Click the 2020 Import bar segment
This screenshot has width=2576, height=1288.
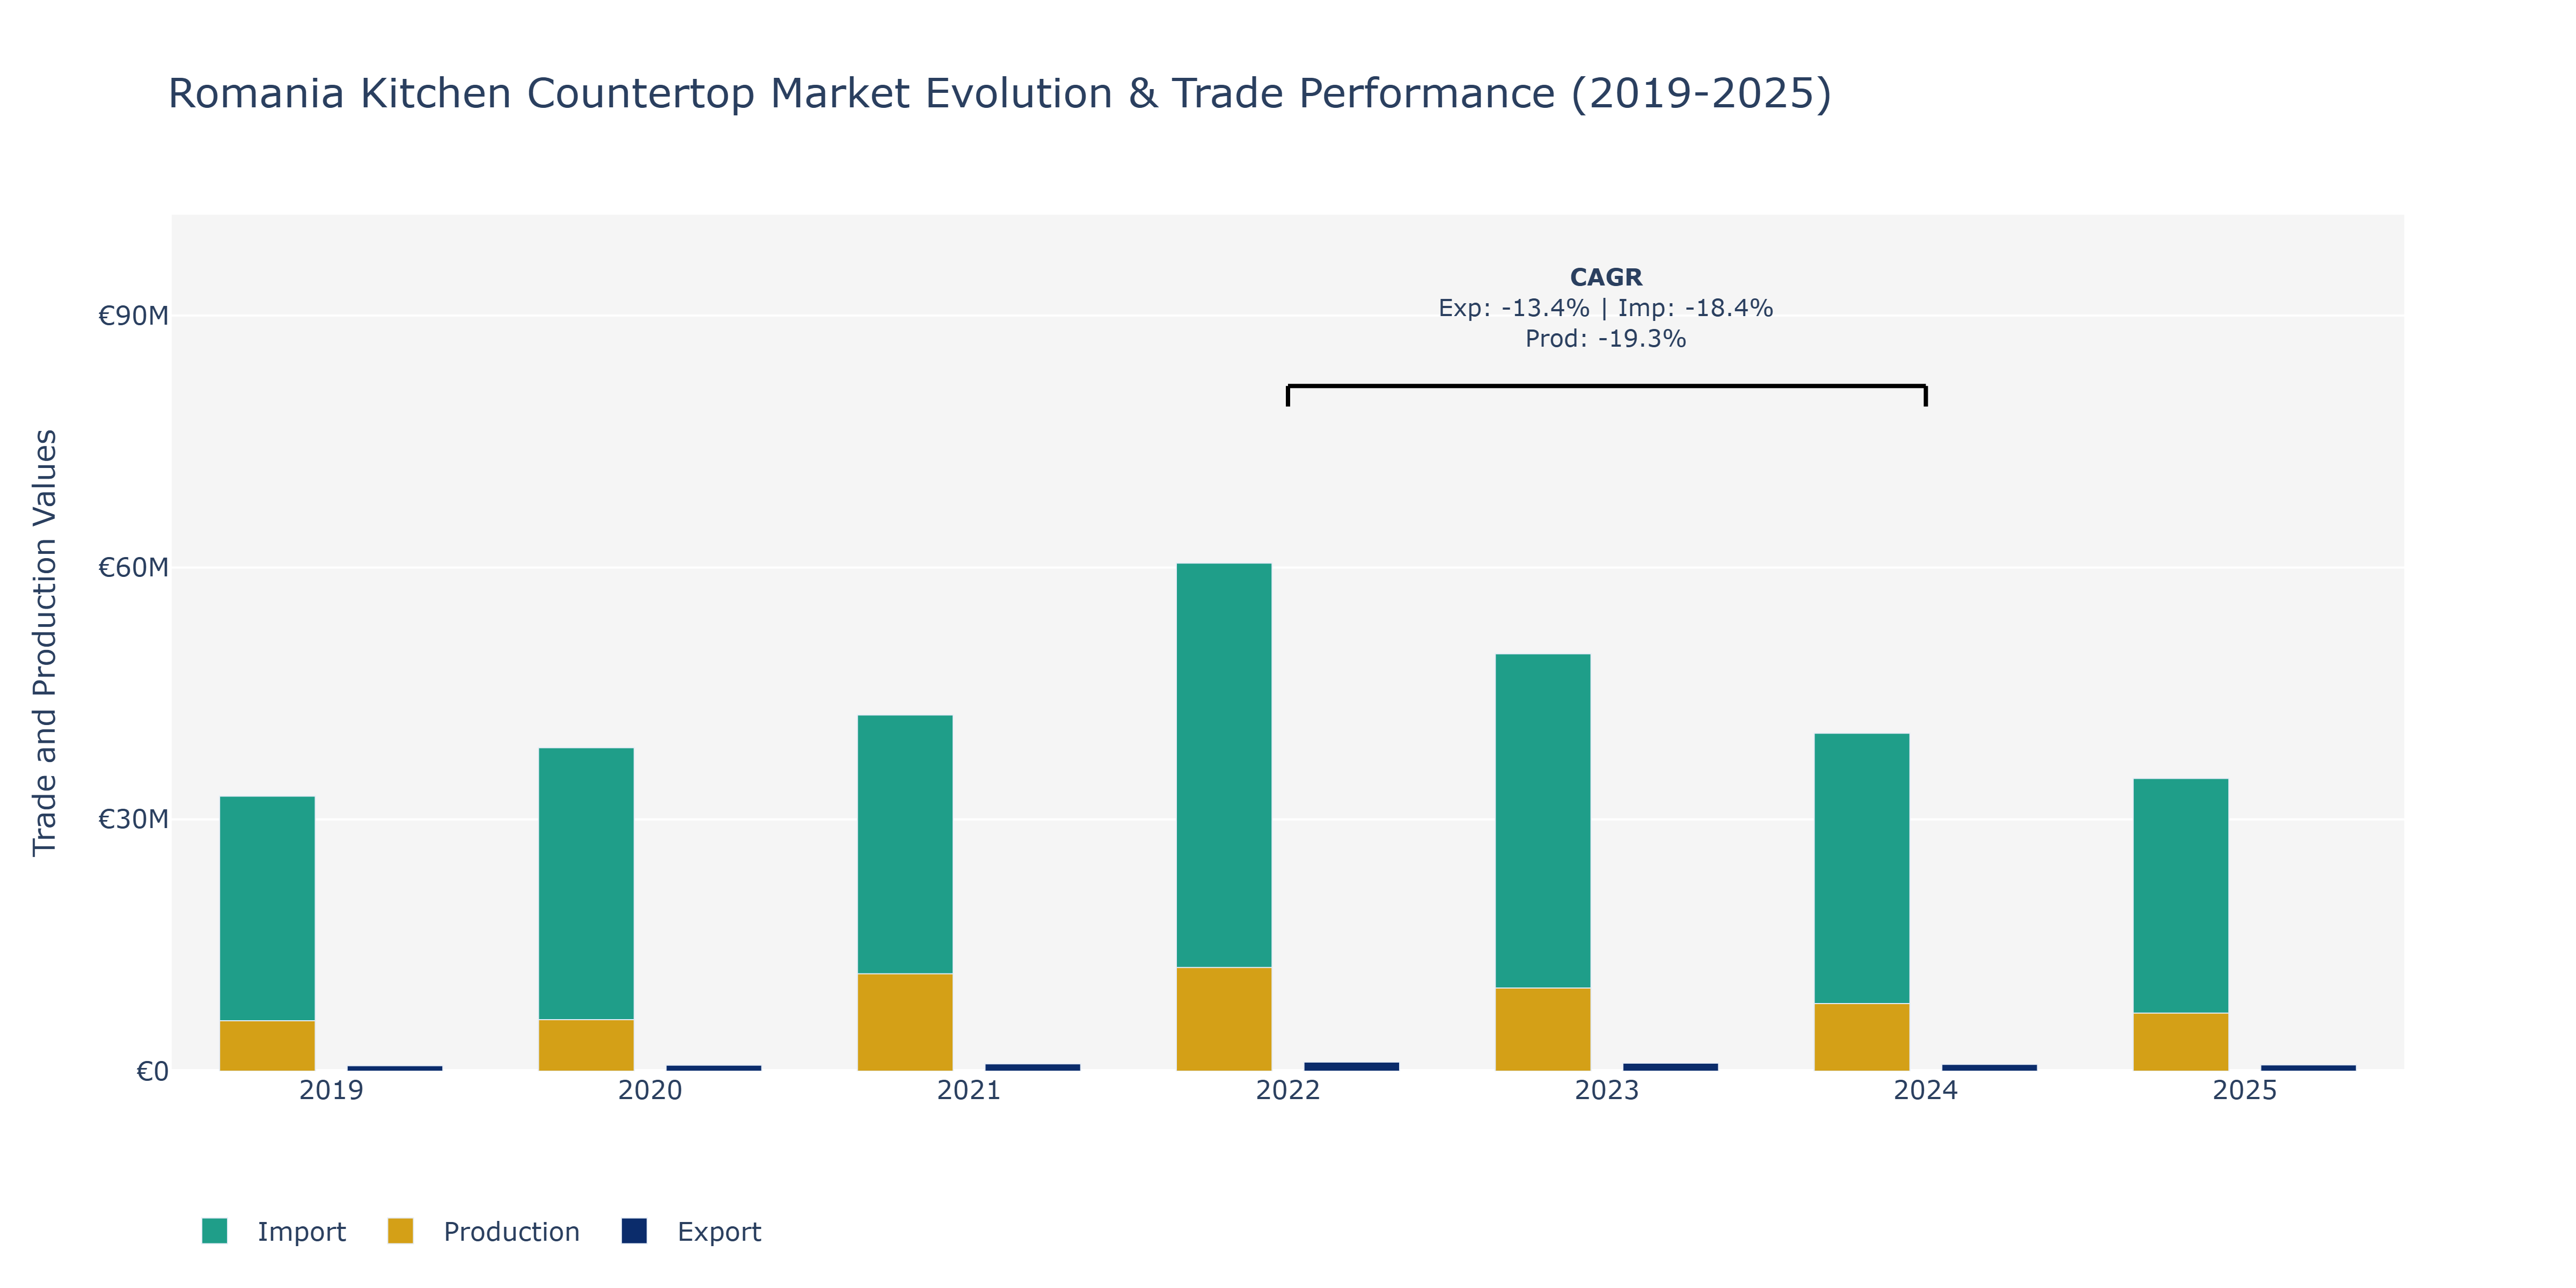point(586,884)
